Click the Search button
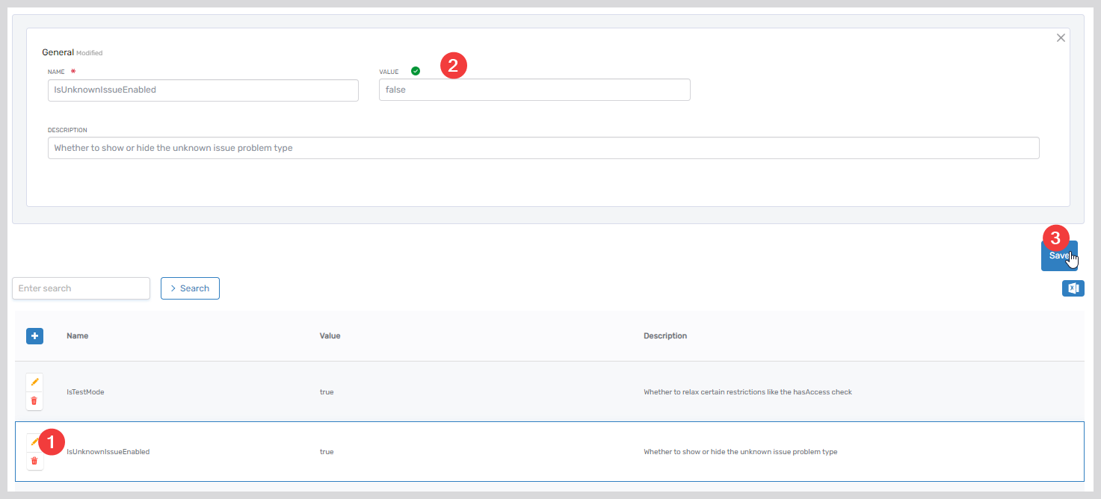The image size is (1101, 499). 190,288
